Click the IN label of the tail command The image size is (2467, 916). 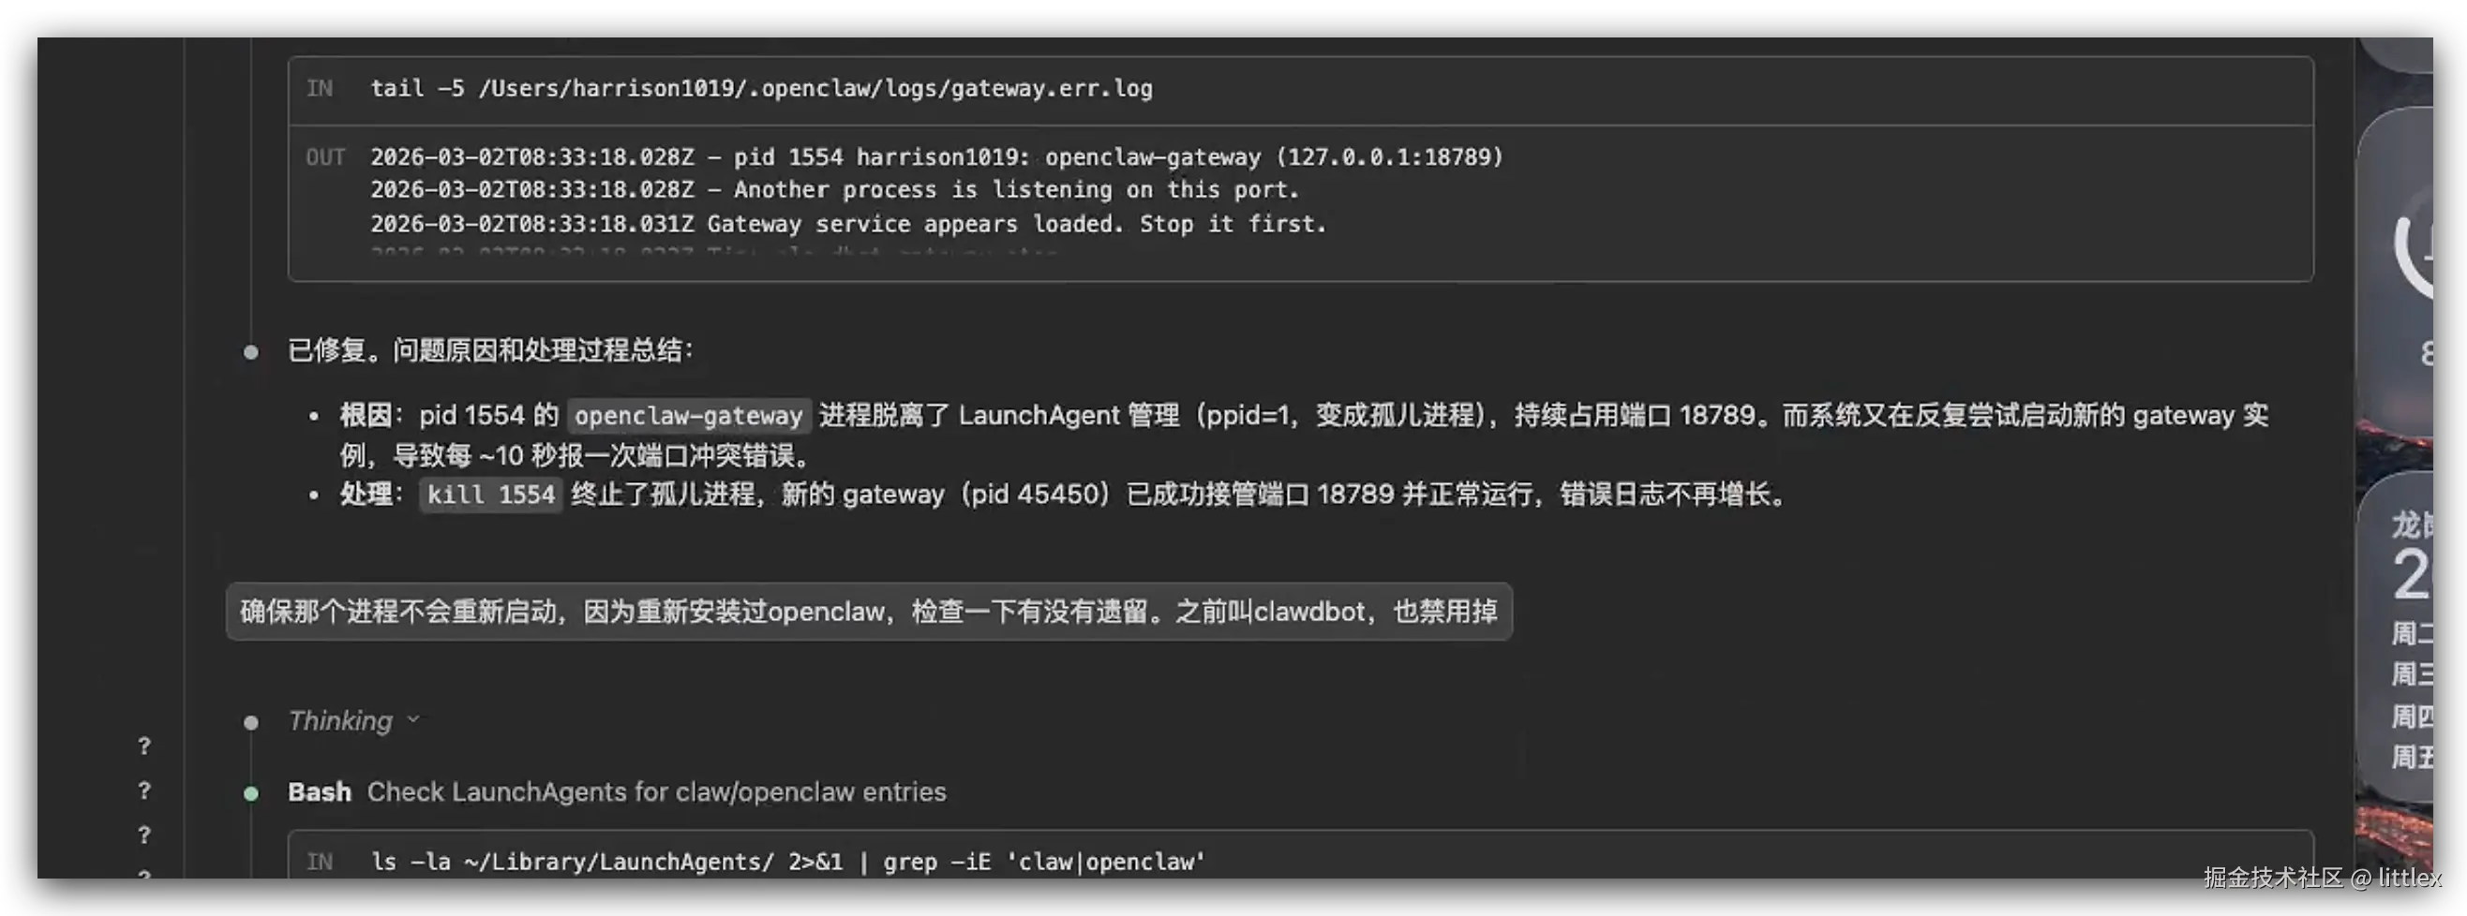pyautogui.click(x=320, y=88)
